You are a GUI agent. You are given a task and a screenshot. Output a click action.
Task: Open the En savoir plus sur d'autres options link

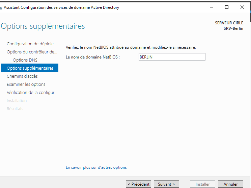pyautogui.click(x=96, y=167)
